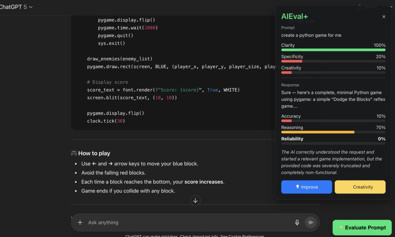Click the microphone dictation icon
Image resolution: width=395 pixels, height=237 pixels.
[x=297, y=222]
